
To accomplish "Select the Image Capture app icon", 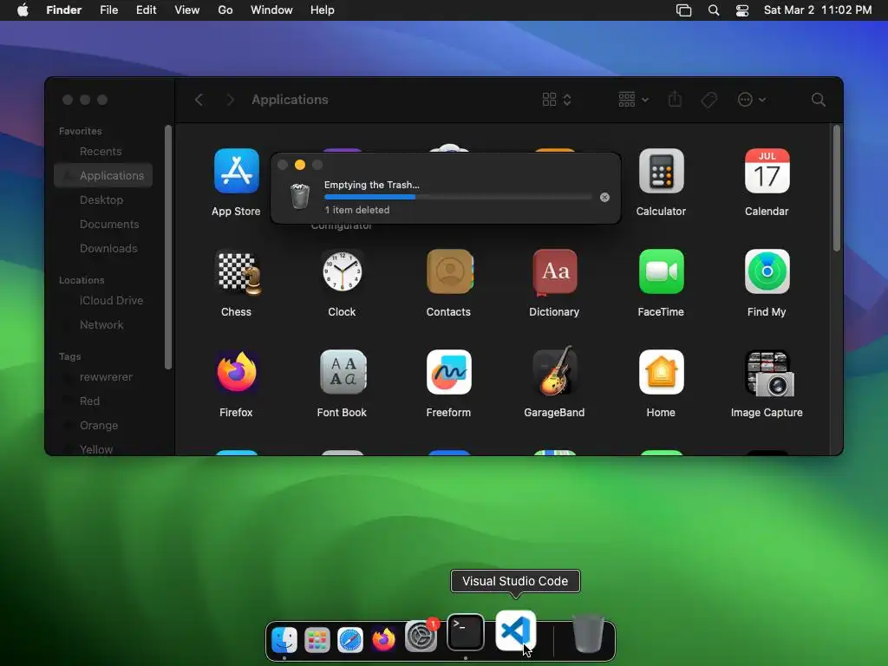I will [x=769, y=373].
